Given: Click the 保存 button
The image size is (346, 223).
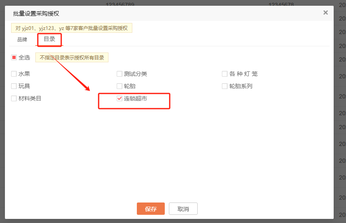Looking at the screenshot, I should 151,209.
